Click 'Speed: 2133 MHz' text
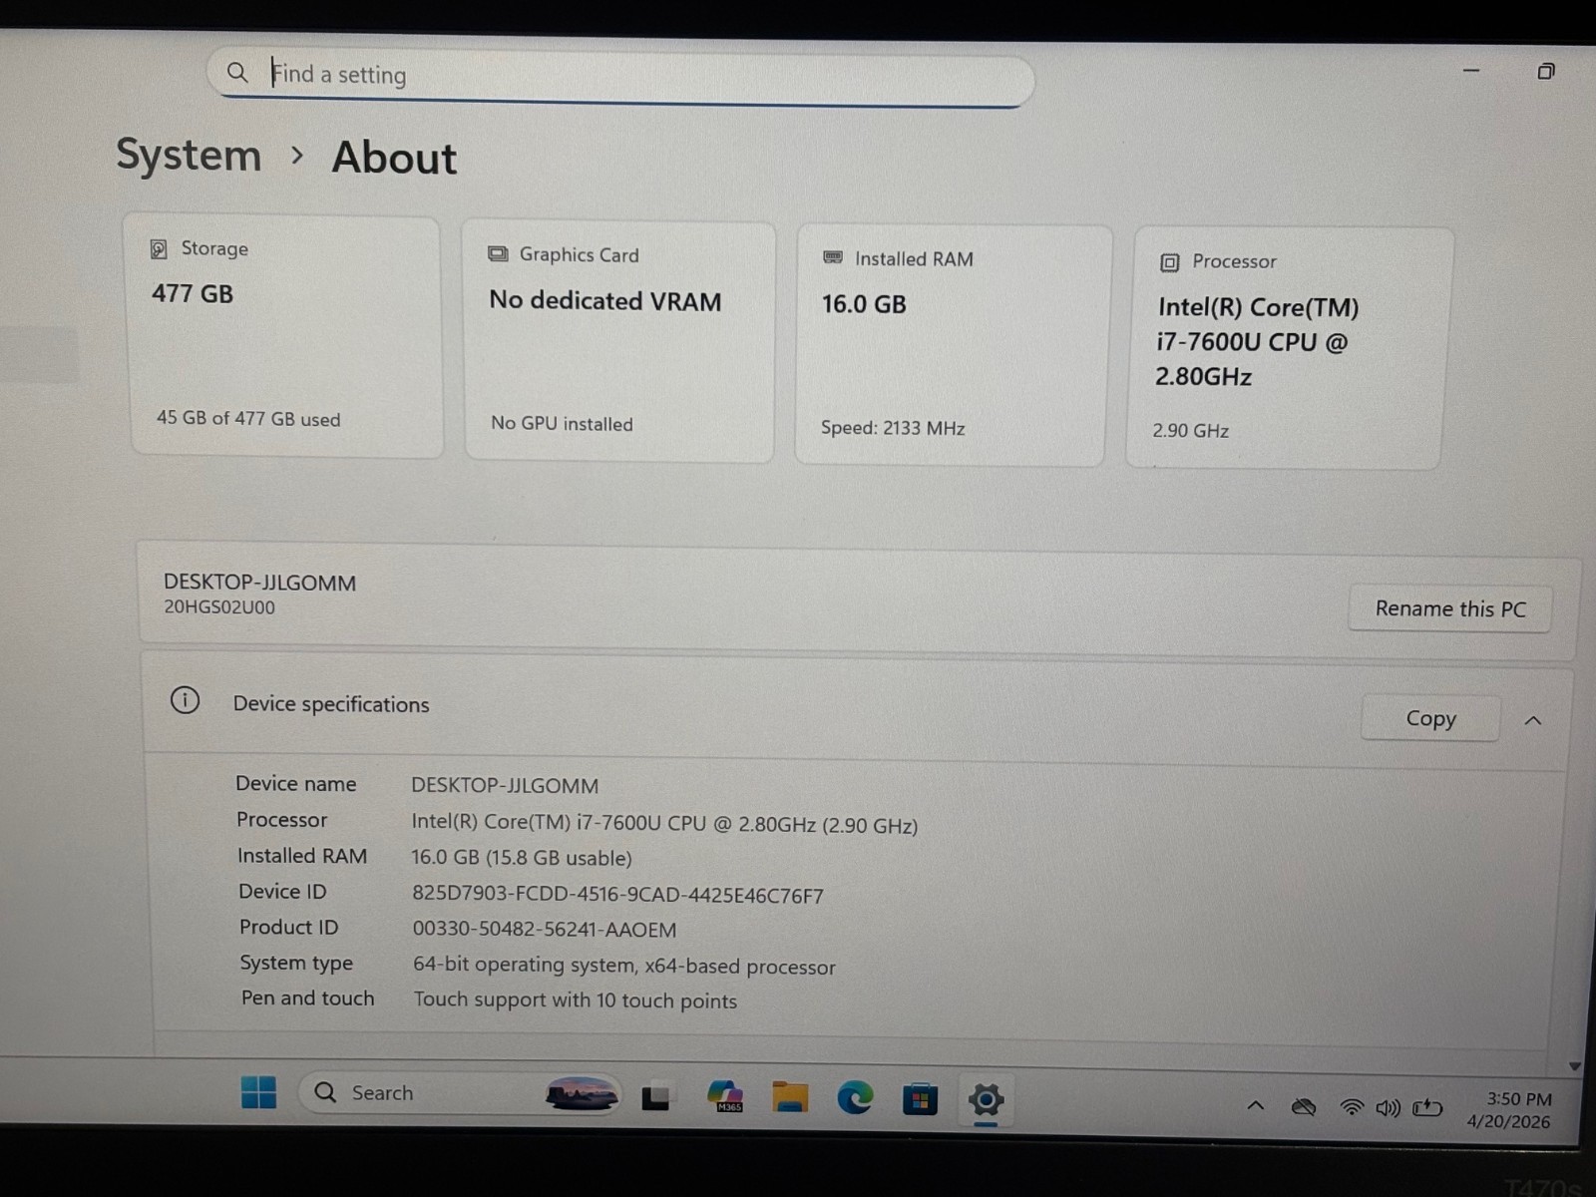This screenshot has height=1197, width=1596. 893,428
